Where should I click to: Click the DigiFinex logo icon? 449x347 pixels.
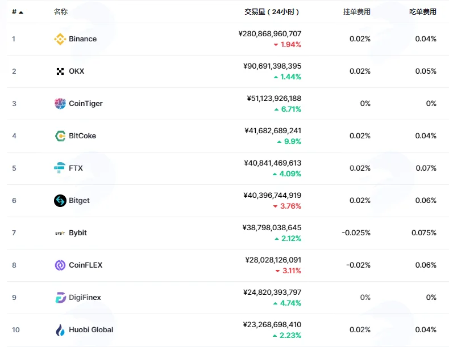point(60,298)
